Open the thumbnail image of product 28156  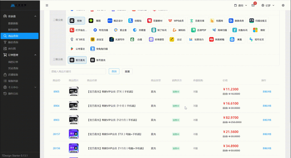(x=74, y=148)
